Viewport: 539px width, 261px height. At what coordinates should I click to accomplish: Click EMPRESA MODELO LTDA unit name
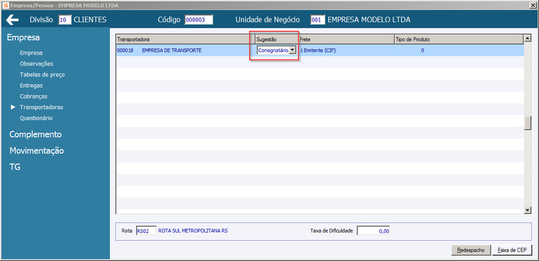coord(369,20)
